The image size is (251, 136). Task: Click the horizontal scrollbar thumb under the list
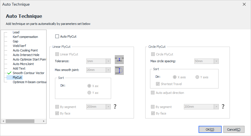click(x=20, y=121)
